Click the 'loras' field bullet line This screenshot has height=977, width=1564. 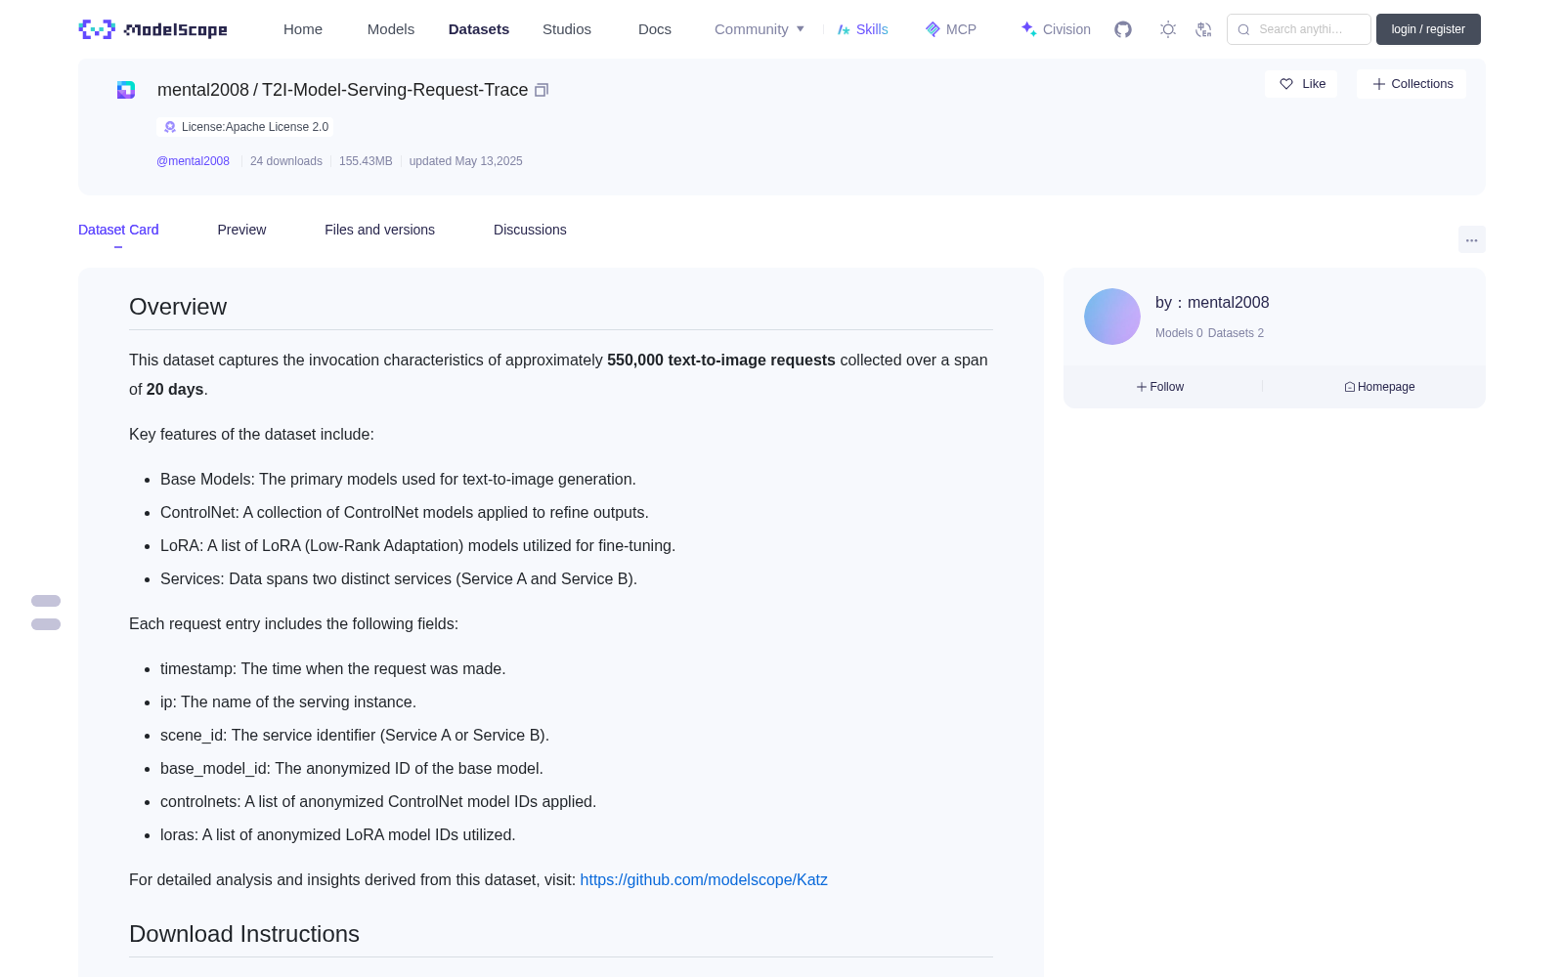coord(338,835)
